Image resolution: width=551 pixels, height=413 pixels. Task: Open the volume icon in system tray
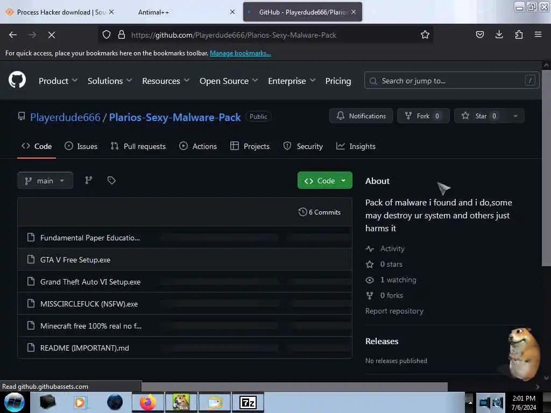point(498,403)
